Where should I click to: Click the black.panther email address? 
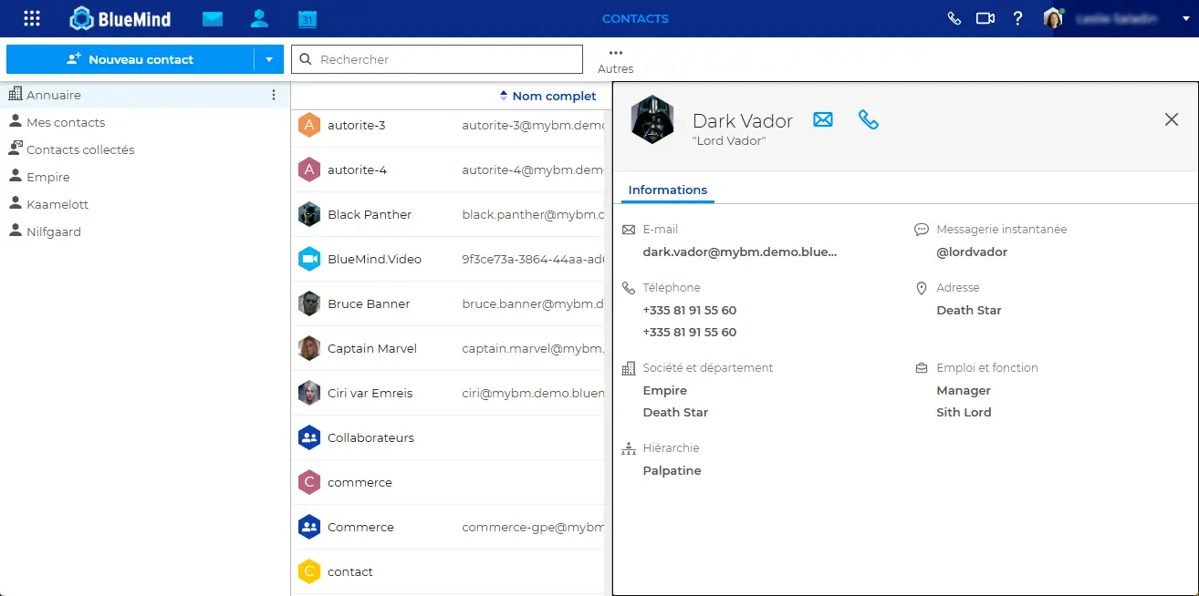(x=533, y=214)
